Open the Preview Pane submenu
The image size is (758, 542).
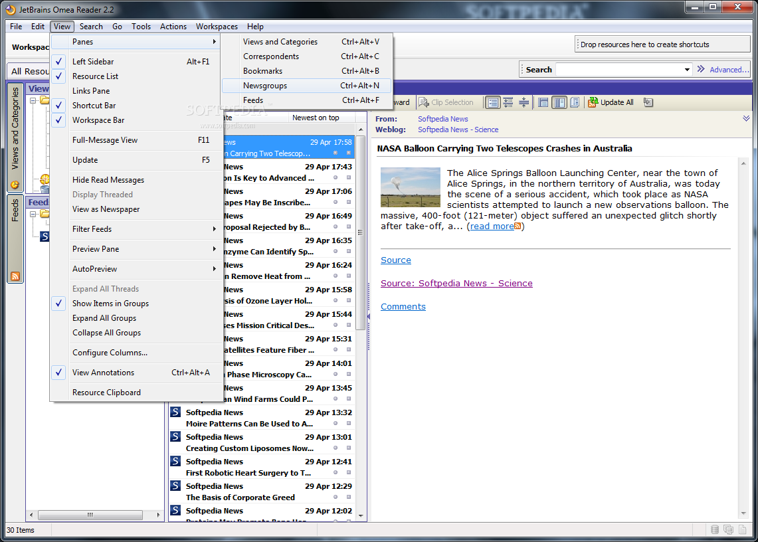(136, 249)
